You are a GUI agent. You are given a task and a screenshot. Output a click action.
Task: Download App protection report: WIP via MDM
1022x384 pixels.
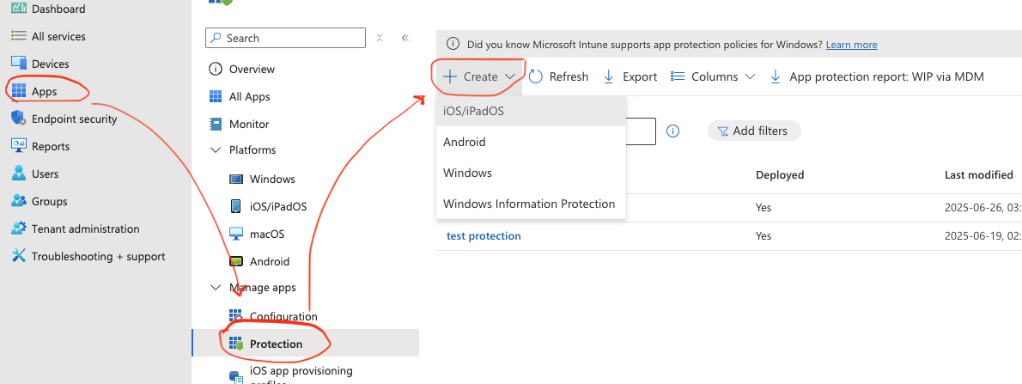(x=877, y=76)
